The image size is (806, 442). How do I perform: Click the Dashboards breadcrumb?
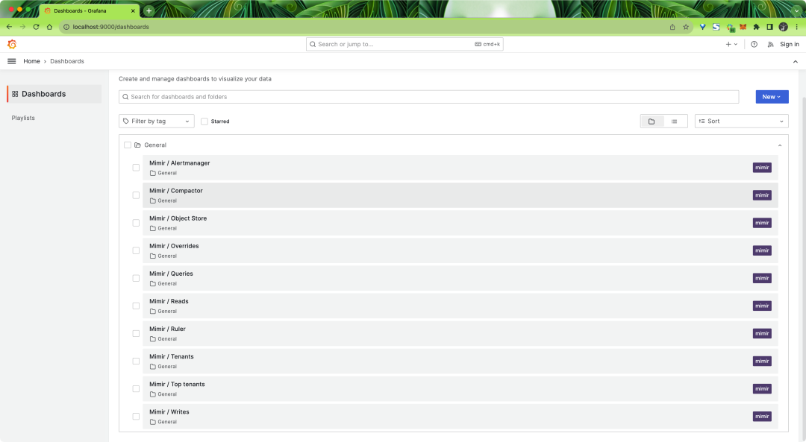(x=67, y=61)
